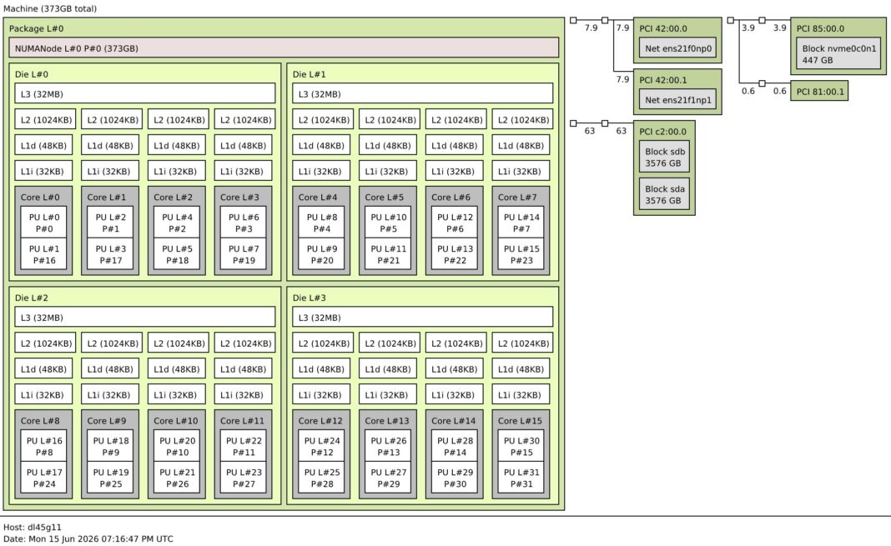
Task: Click the L3 (32MB) box in Die L#3
Action: [422, 318]
